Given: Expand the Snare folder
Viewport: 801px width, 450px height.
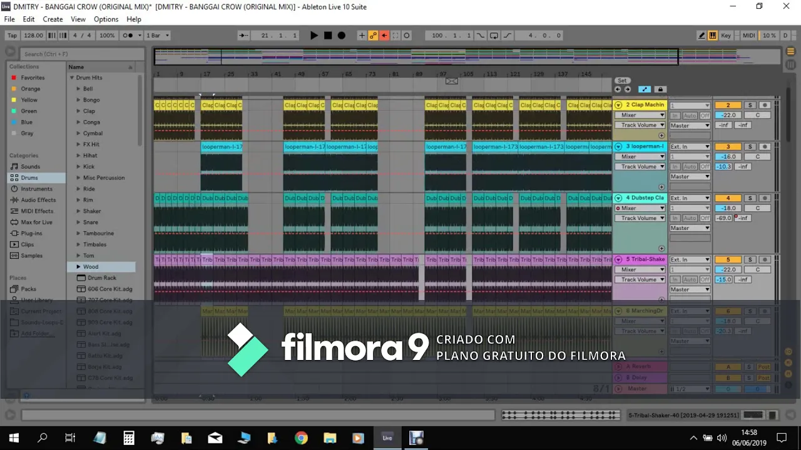Looking at the screenshot, I should pos(78,222).
